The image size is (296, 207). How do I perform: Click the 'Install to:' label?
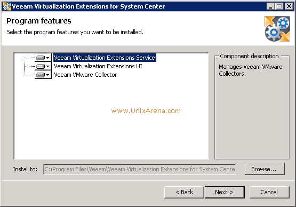pos(25,169)
